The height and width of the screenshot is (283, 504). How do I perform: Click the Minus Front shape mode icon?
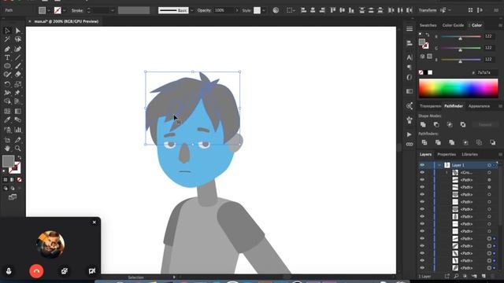tap(436, 124)
